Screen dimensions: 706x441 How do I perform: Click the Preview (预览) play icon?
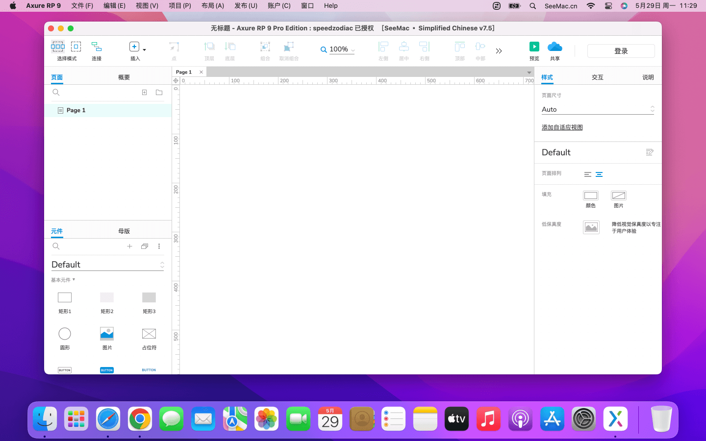(x=534, y=47)
